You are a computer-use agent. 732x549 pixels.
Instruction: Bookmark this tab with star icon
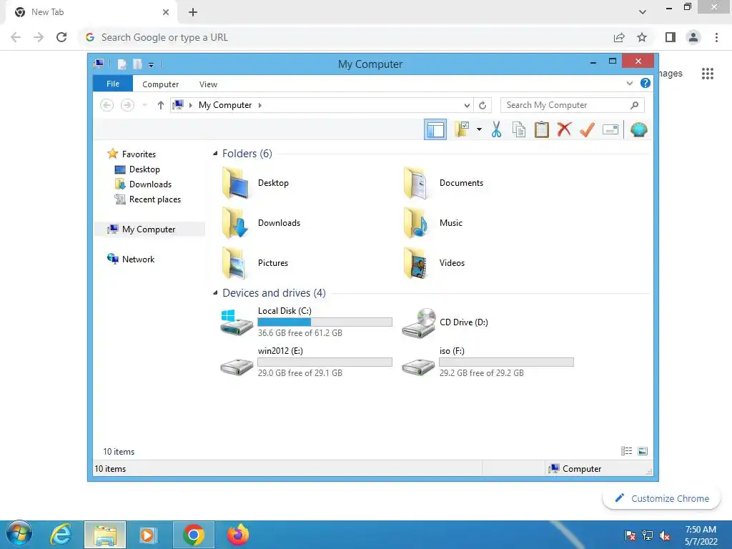point(642,37)
